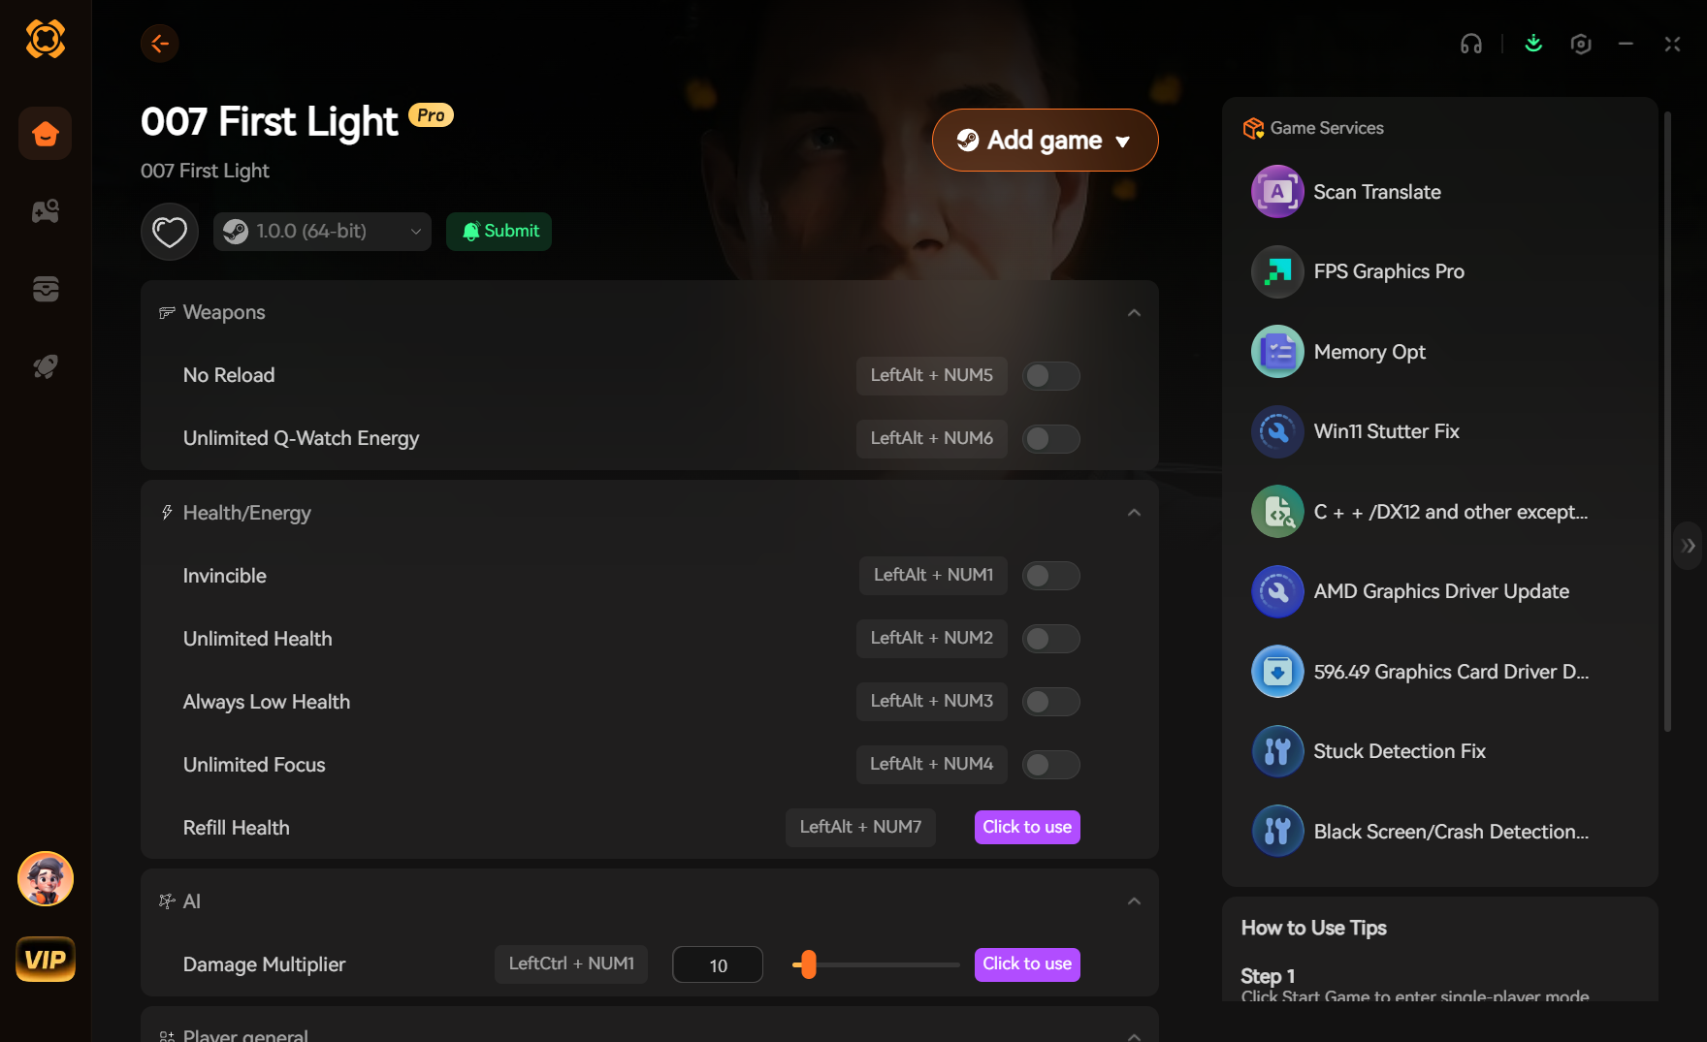
Task: Turn on Invincible switch
Action: click(1051, 576)
